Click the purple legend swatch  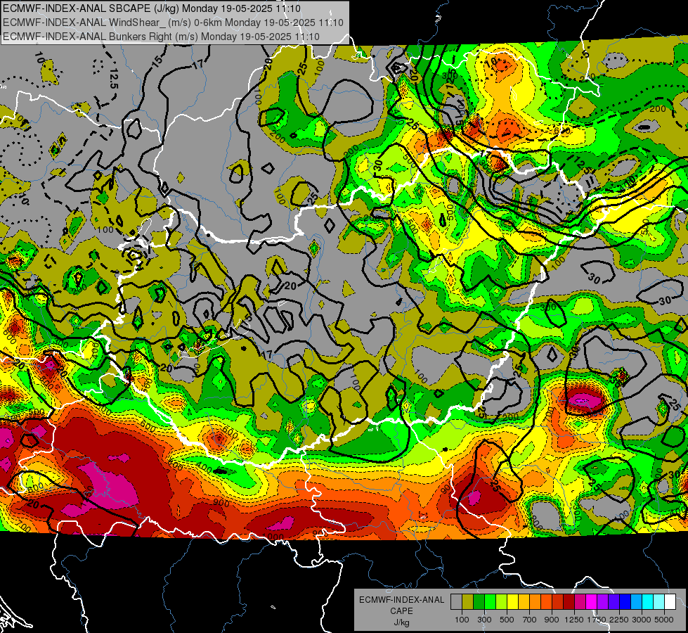click(x=602, y=602)
